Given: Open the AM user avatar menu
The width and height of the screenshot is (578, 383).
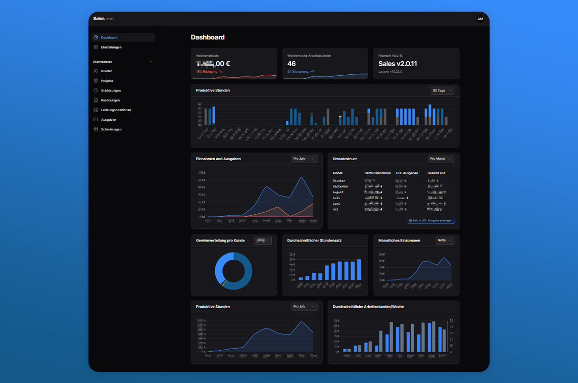Looking at the screenshot, I should click(480, 19).
